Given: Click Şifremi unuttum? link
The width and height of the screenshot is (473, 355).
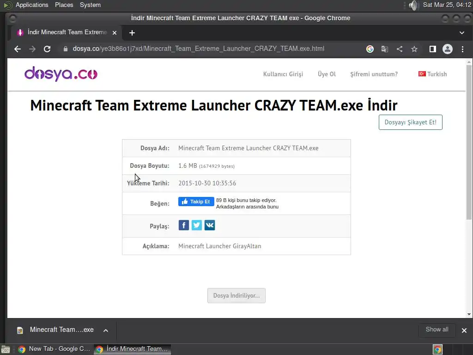Looking at the screenshot, I should tap(374, 74).
